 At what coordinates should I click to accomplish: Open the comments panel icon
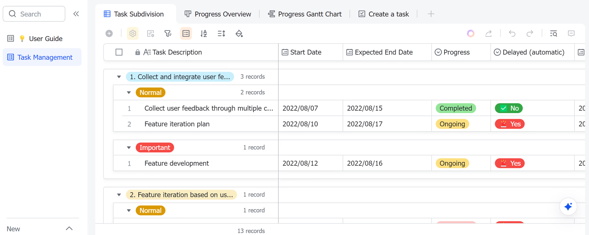click(571, 34)
